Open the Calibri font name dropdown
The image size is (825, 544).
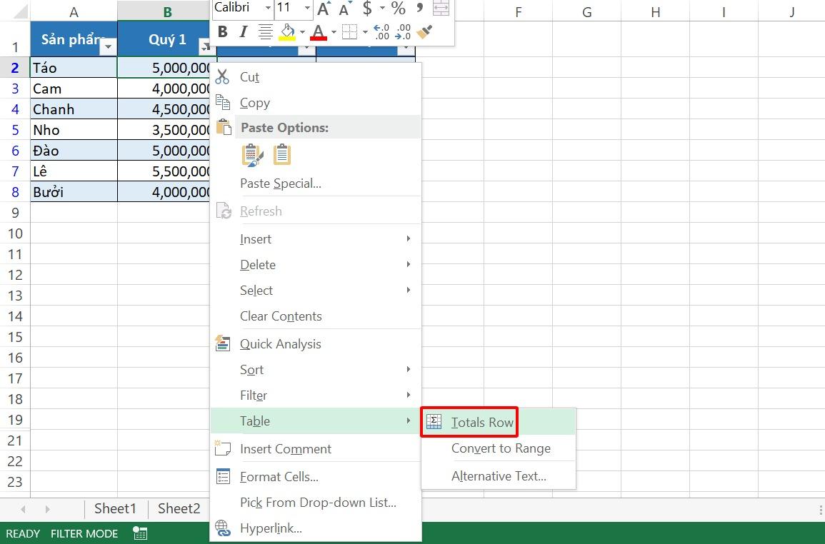point(268,8)
